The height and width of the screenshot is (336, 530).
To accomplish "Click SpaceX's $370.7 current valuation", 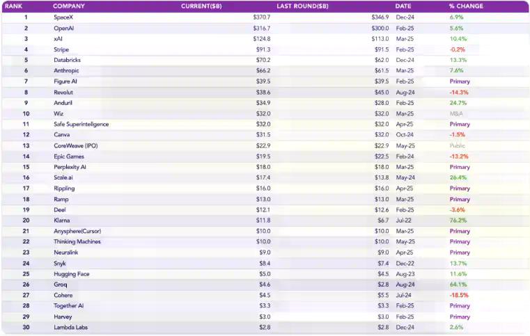I will pyautogui.click(x=262, y=17).
